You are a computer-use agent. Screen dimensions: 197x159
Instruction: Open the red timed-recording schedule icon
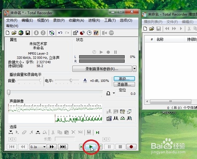coord(82,33)
